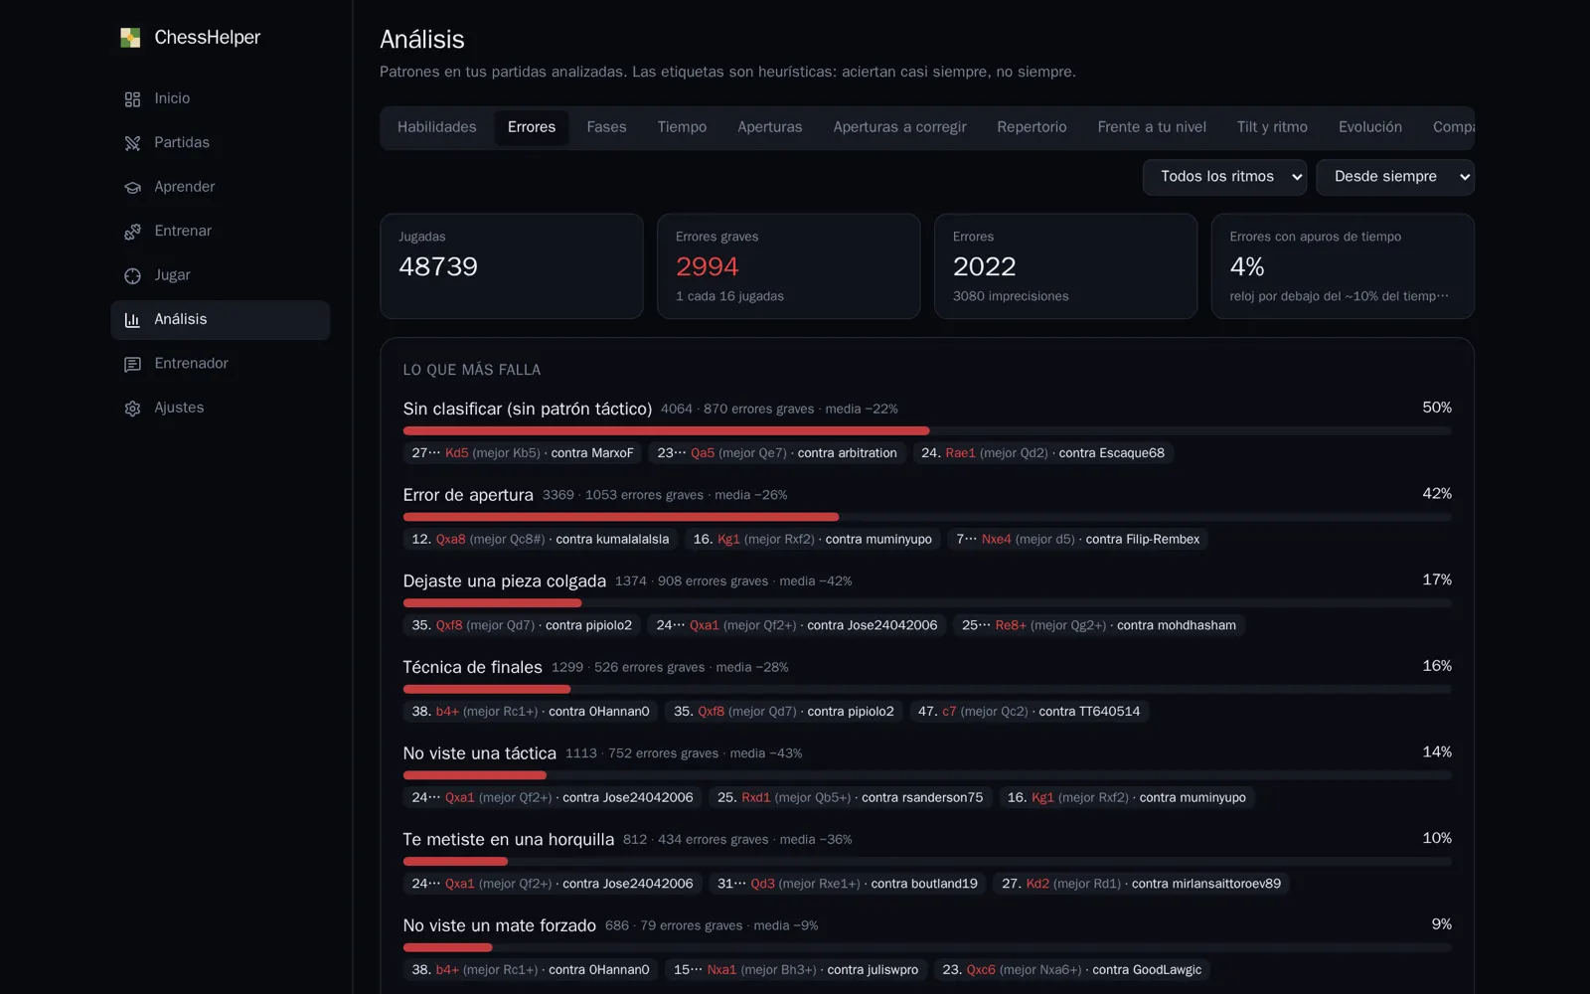Open the Todos los ritmos dropdown
The height and width of the screenshot is (994, 1590).
[1224, 177]
